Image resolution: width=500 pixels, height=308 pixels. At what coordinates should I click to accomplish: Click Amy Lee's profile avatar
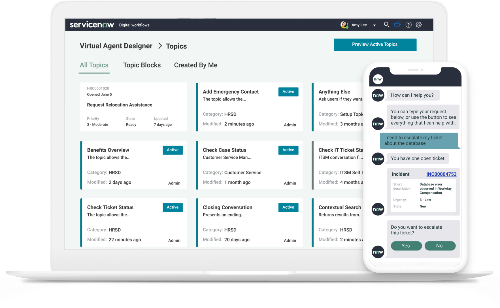tap(344, 25)
